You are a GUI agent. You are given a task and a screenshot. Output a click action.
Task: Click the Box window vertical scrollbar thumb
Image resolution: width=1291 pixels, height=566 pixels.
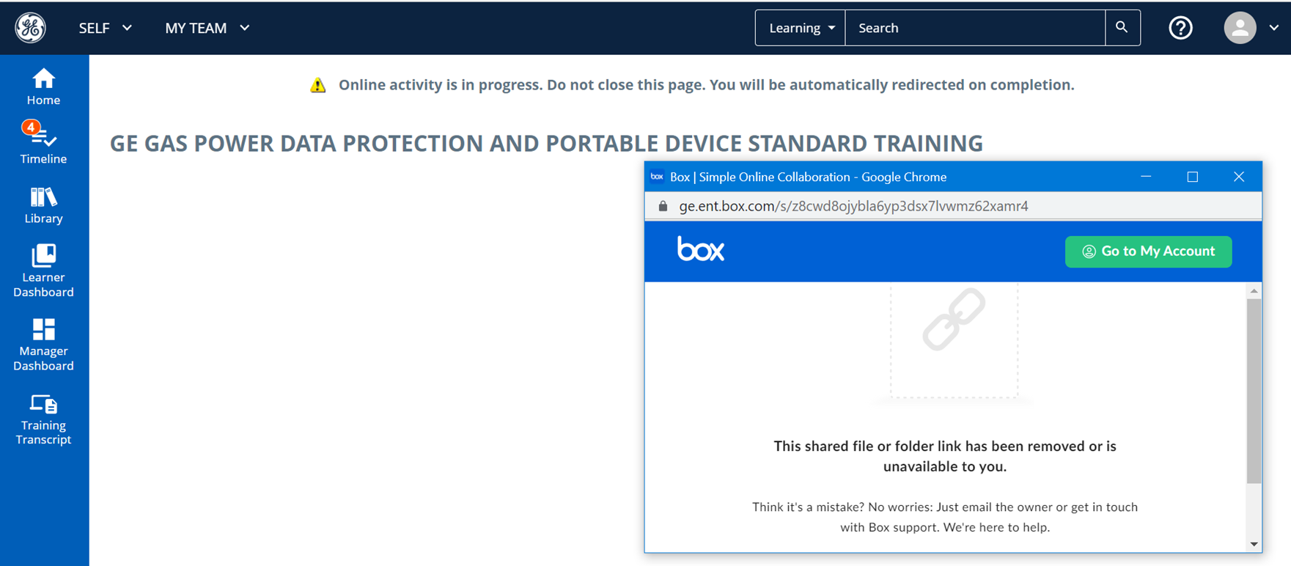coord(1254,391)
